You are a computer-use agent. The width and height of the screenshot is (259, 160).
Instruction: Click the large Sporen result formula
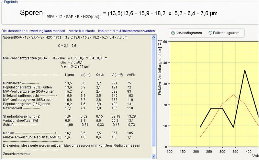[118, 13]
